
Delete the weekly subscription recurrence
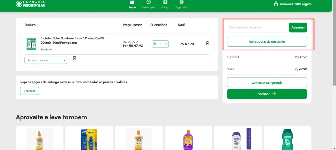[75, 58]
